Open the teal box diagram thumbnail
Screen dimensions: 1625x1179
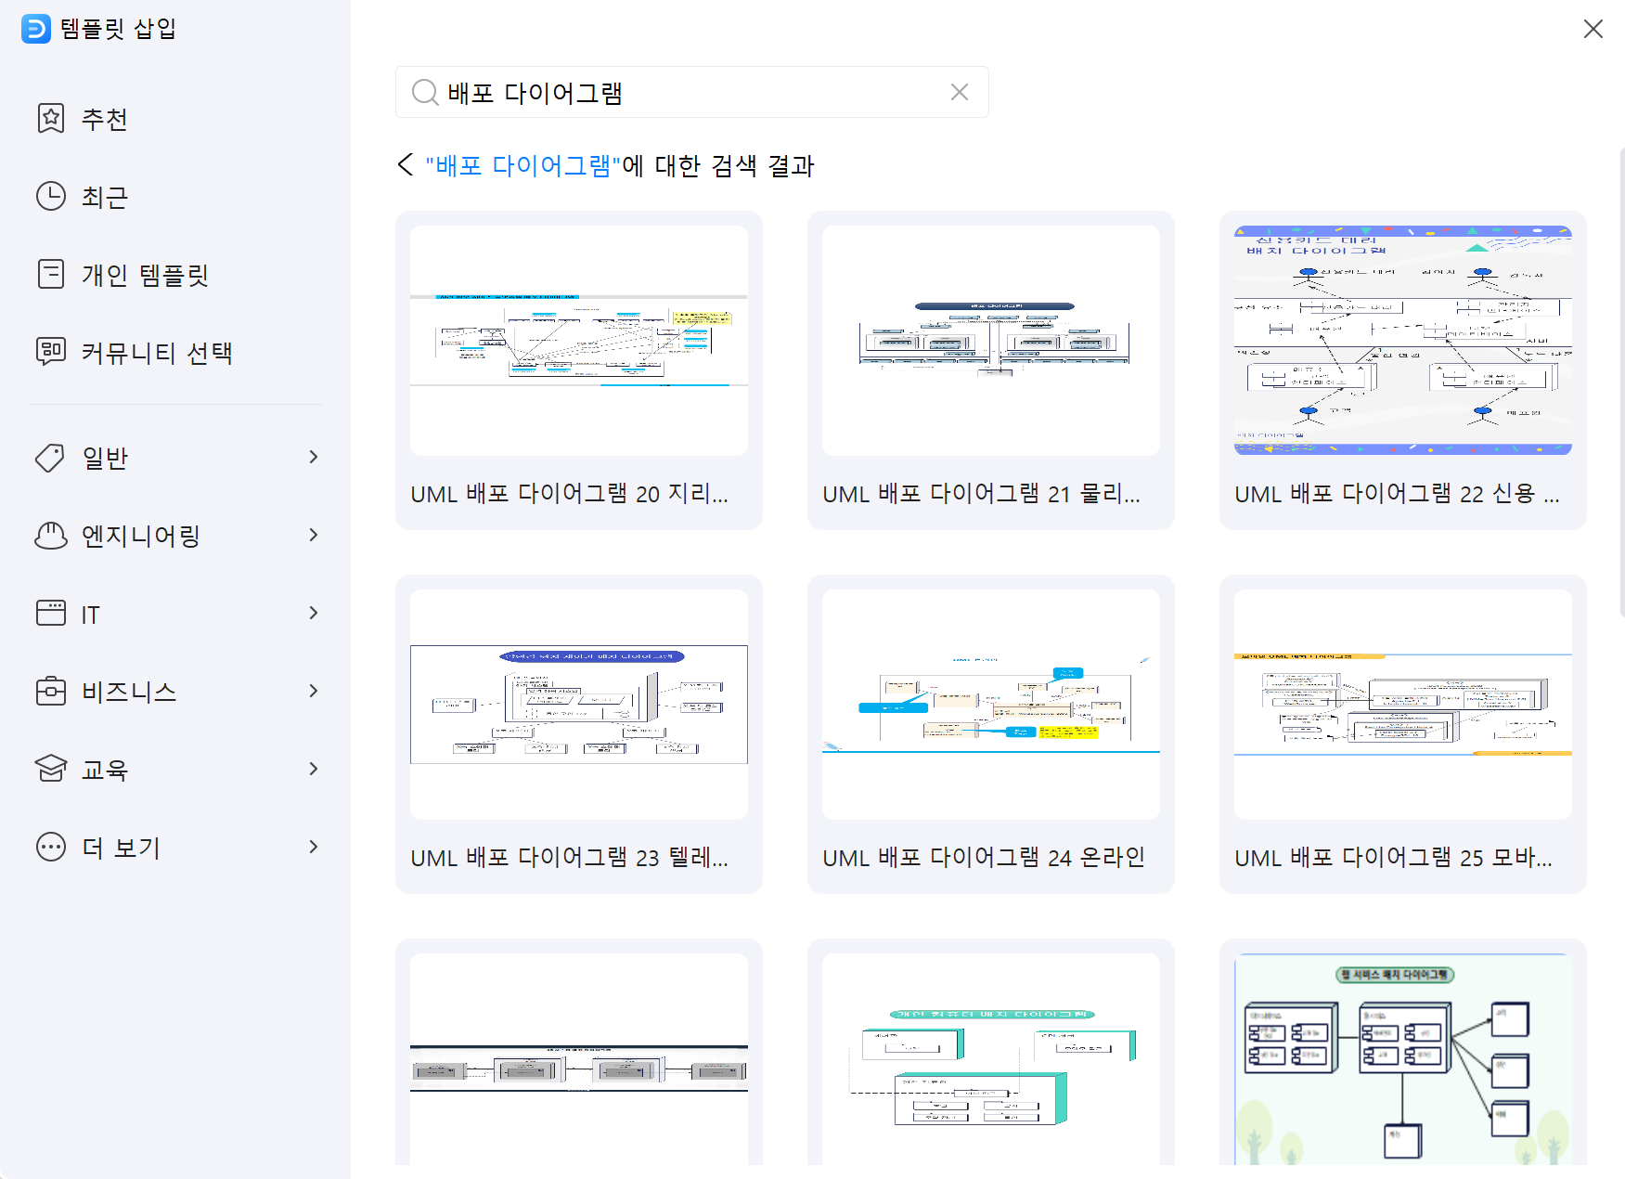(991, 1059)
